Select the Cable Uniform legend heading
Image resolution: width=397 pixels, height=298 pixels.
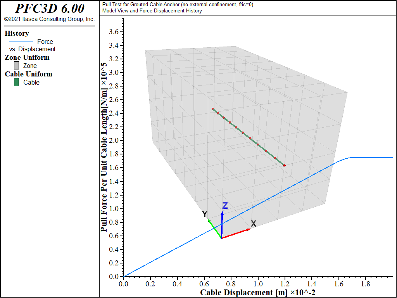click(x=28, y=74)
